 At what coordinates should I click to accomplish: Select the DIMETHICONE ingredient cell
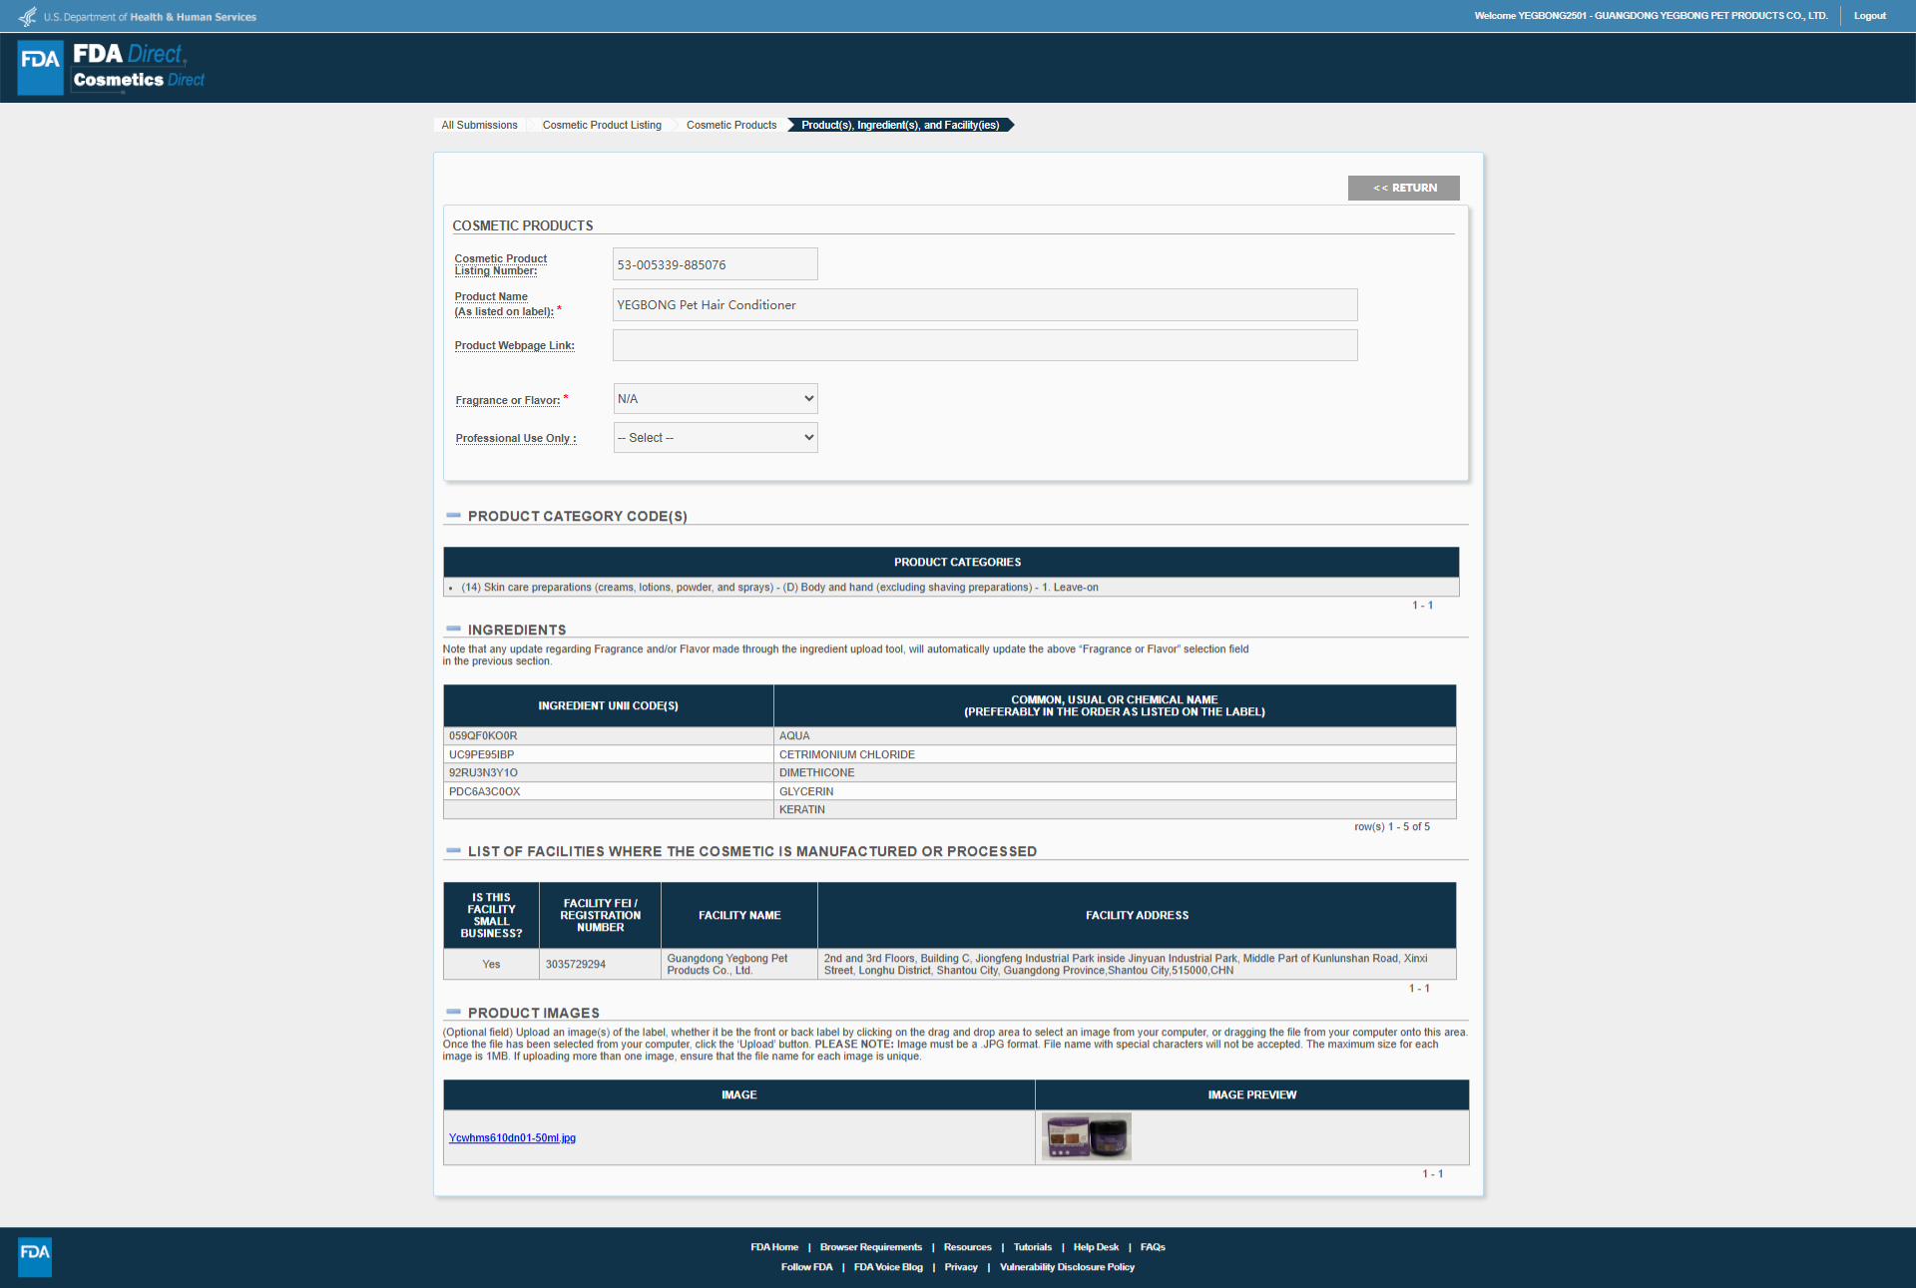coord(1115,773)
